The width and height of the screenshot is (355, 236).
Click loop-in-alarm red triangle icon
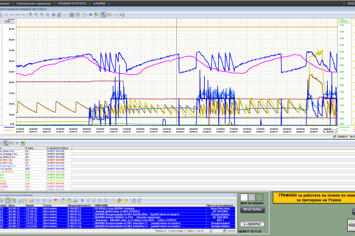click(119, 201)
